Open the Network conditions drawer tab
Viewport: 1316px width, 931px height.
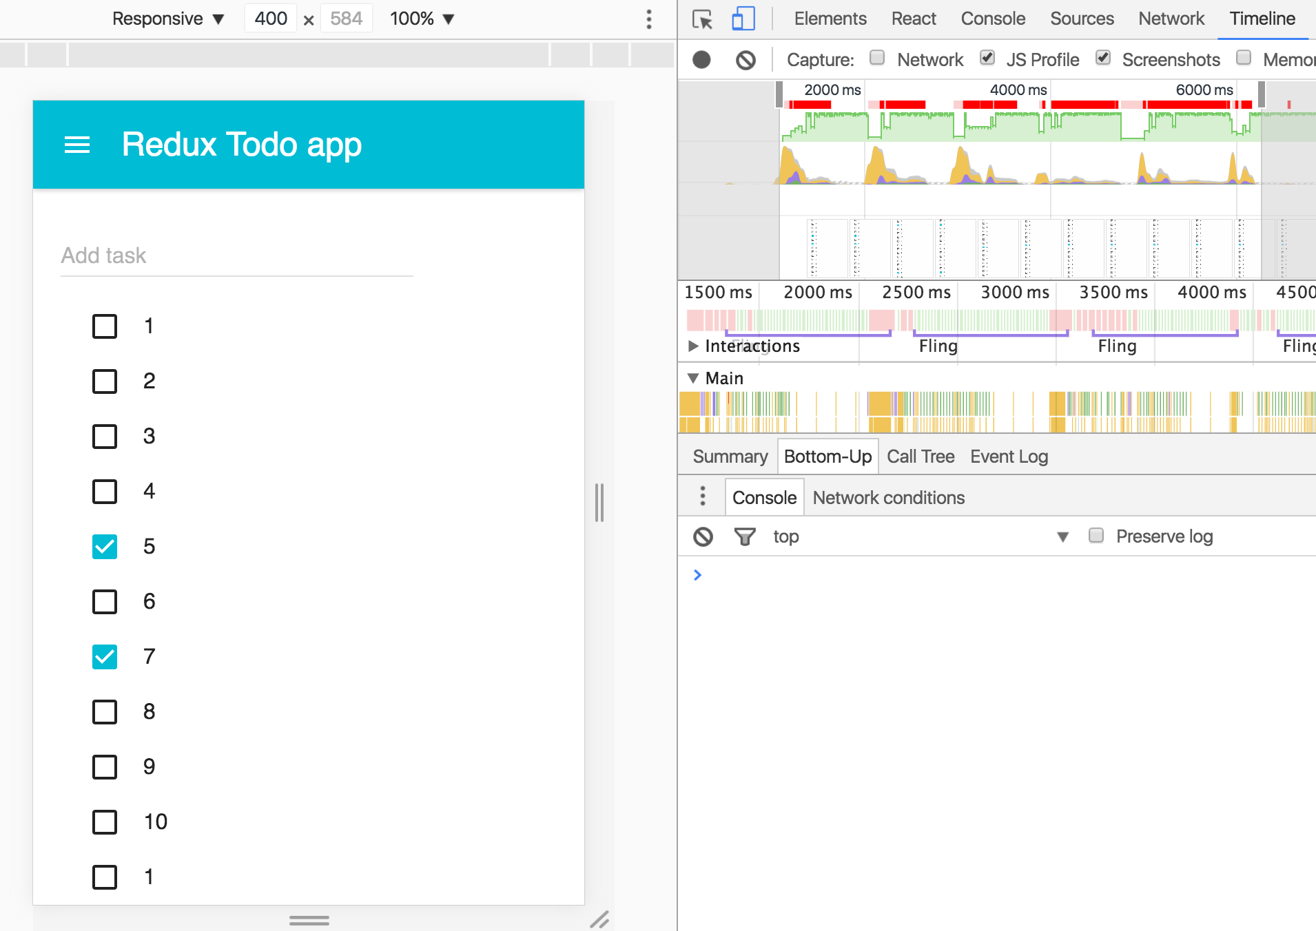[x=888, y=497]
